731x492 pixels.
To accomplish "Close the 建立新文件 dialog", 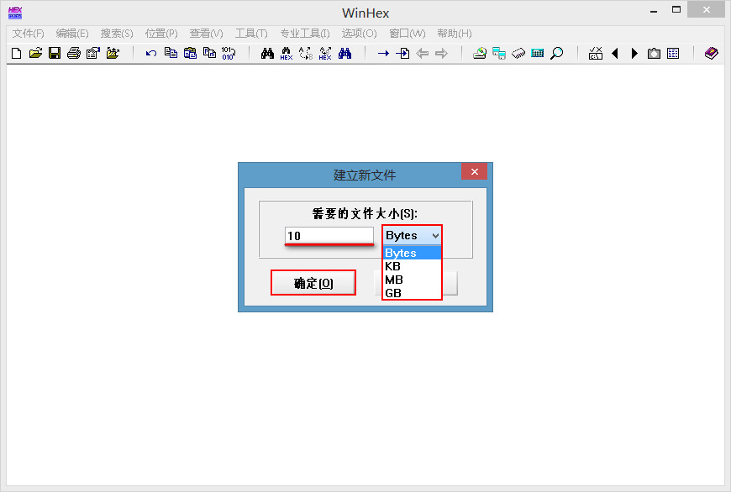I will (x=474, y=171).
